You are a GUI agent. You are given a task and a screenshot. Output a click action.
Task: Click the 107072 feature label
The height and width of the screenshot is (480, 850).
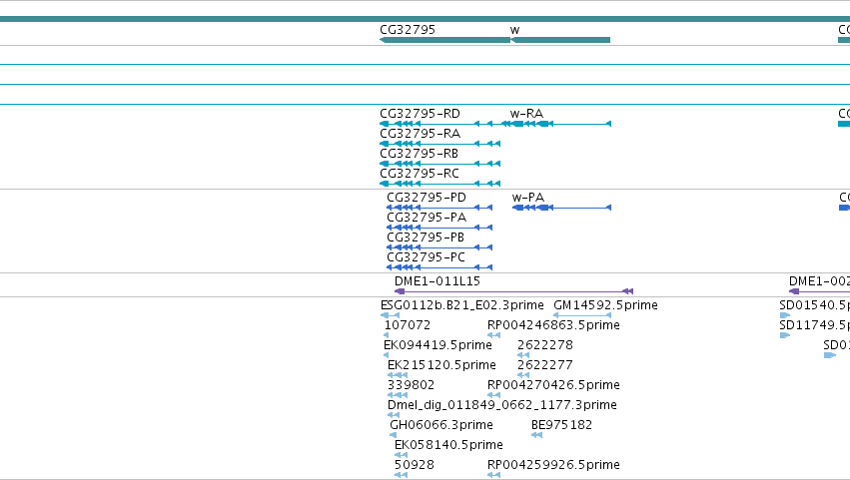click(408, 325)
